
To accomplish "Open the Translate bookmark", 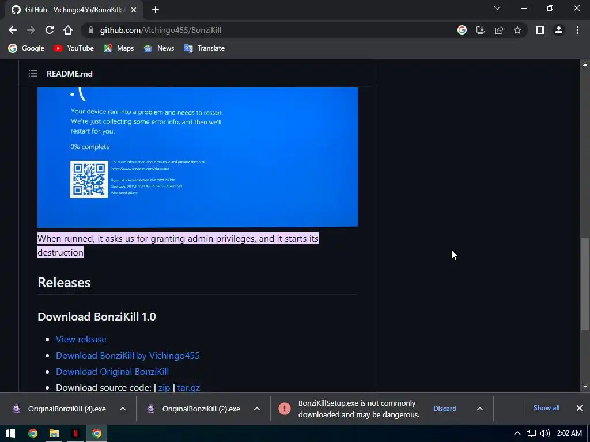I will [x=205, y=48].
